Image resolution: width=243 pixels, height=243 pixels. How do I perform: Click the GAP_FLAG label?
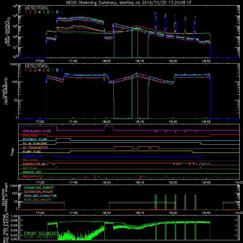(x=30, y=135)
